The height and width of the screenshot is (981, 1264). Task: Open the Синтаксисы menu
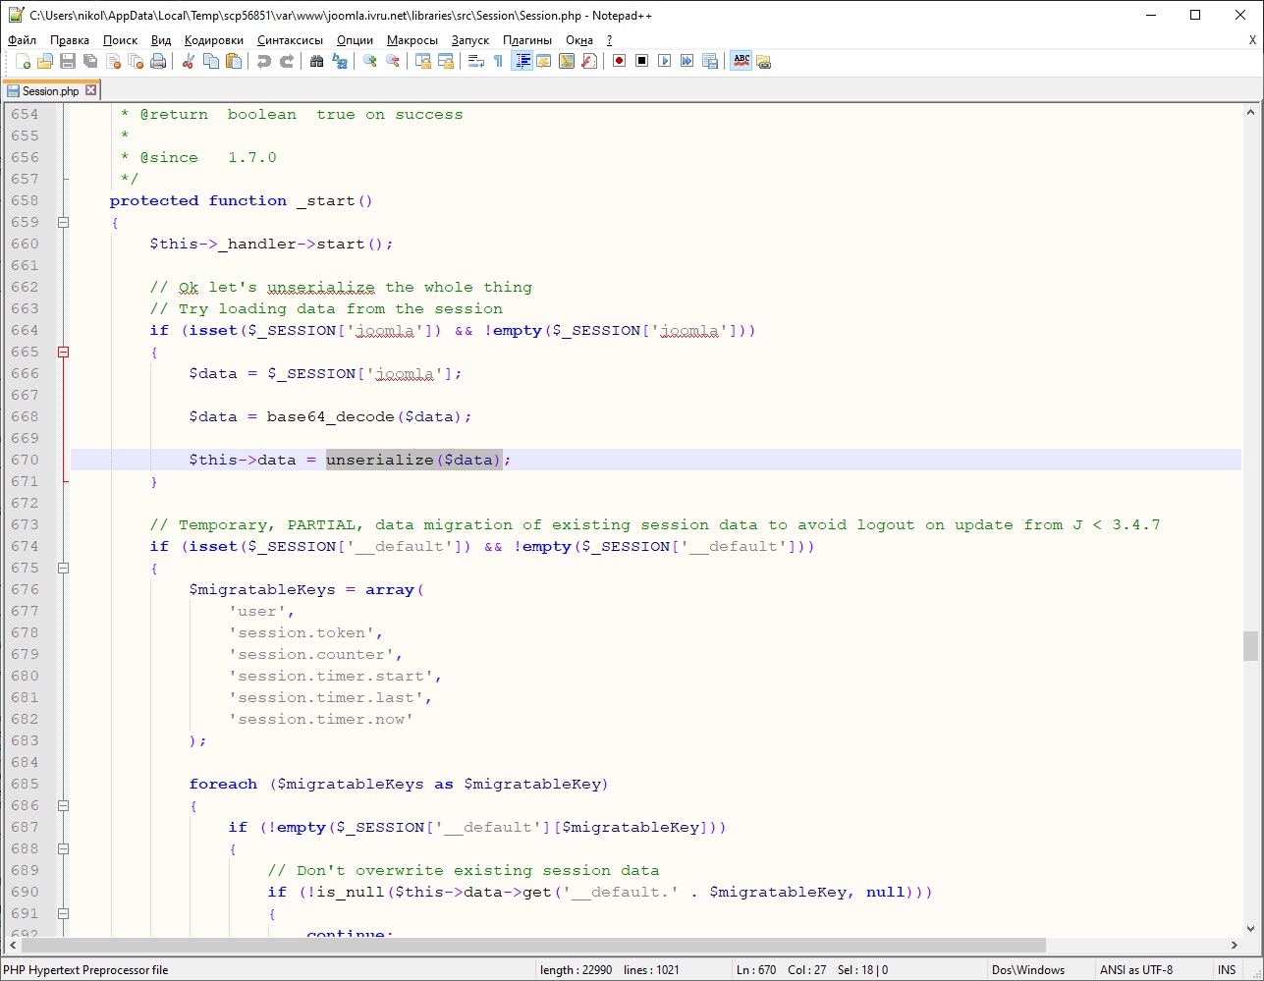(x=290, y=40)
